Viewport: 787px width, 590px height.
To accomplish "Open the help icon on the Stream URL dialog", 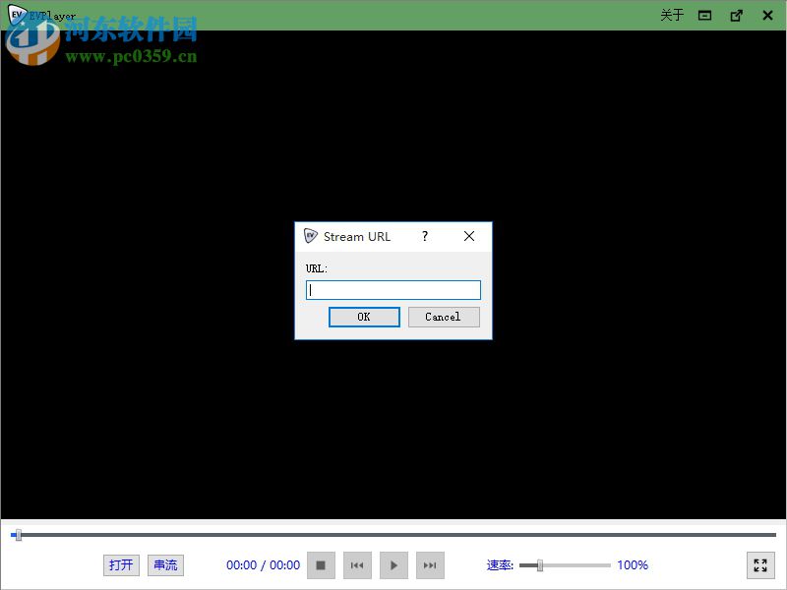I will (424, 236).
